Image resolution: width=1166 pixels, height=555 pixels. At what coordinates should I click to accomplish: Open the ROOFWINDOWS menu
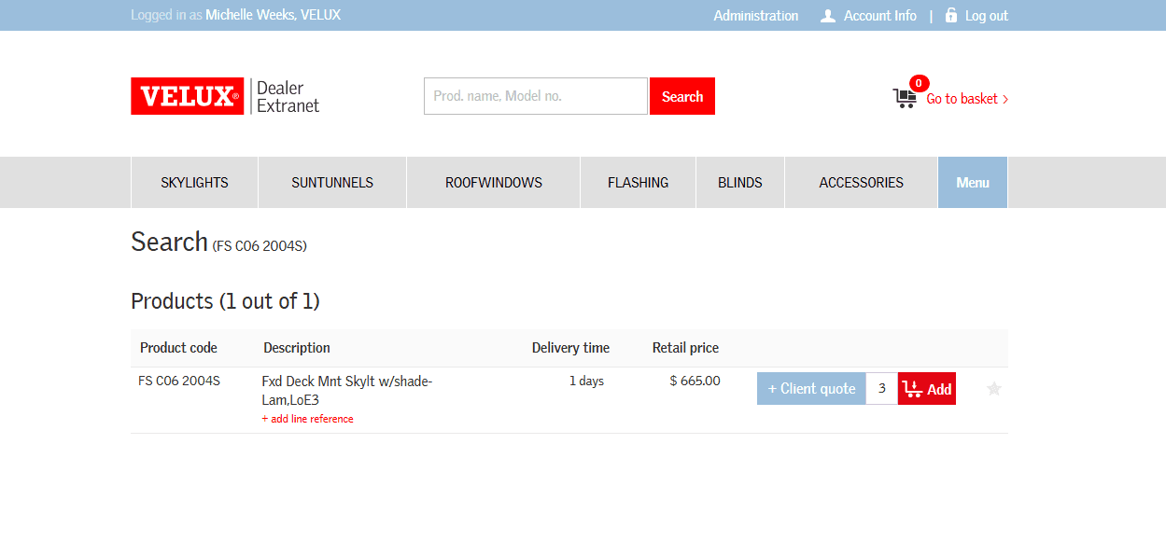pos(494,183)
